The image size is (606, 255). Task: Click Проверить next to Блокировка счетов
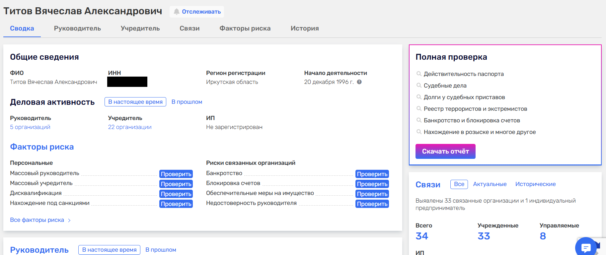372,184
